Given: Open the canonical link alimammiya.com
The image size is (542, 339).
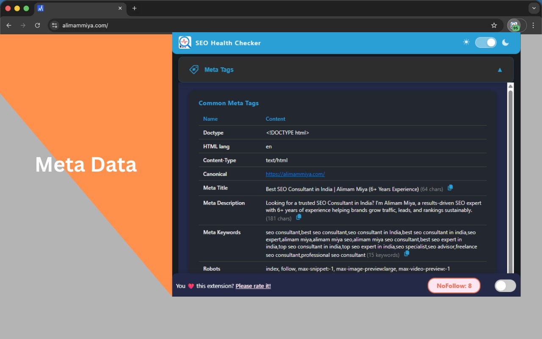Looking at the screenshot, I should tap(295, 174).
